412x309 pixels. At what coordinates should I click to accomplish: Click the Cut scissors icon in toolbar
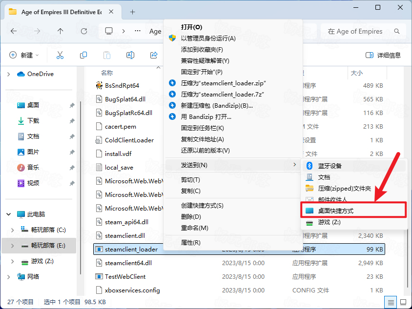coord(60,55)
